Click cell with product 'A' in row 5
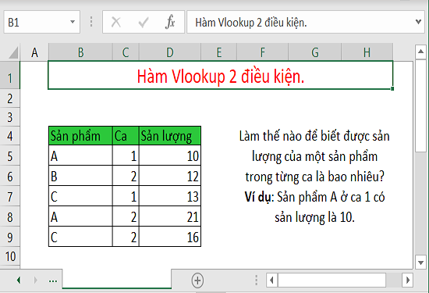The height and width of the screenshot is (293, 429). 80,155
